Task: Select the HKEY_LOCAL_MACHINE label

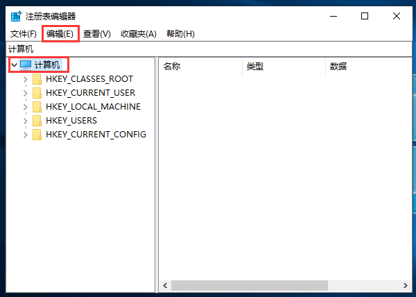Action: [93, 107]
